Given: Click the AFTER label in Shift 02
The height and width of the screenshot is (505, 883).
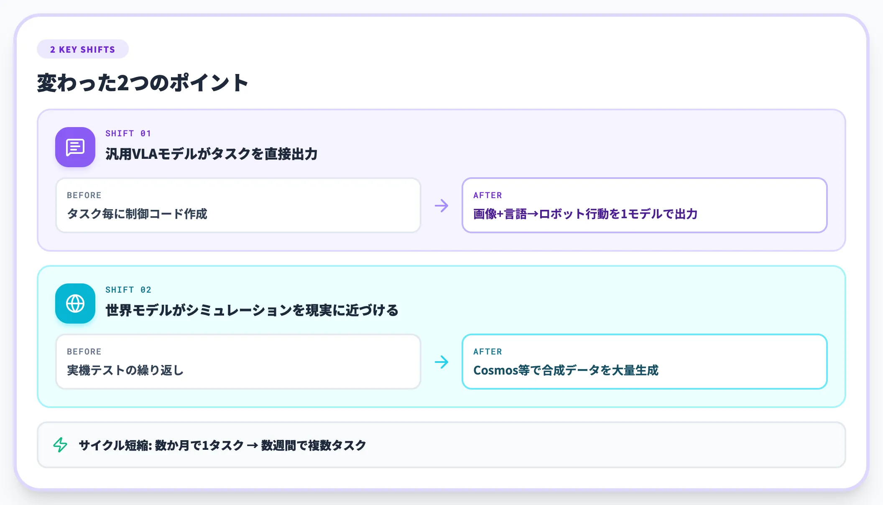Looking at the screenshot, I should coord(487,352).
